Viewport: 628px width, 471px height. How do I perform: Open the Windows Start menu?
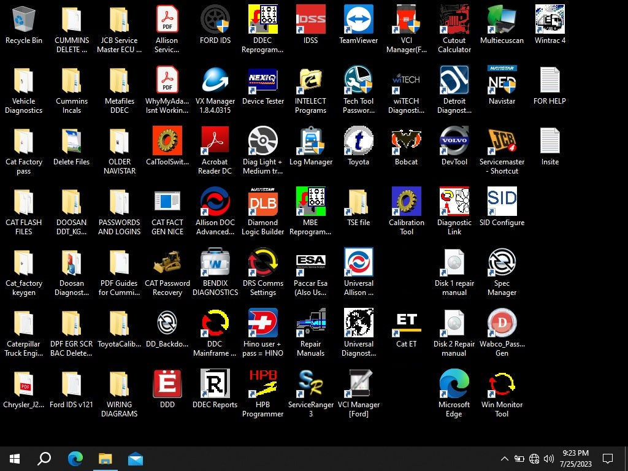[15, 459]
